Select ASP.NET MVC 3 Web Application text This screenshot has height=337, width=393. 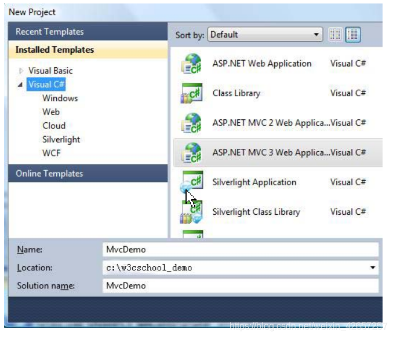click(x=271, y=152)
